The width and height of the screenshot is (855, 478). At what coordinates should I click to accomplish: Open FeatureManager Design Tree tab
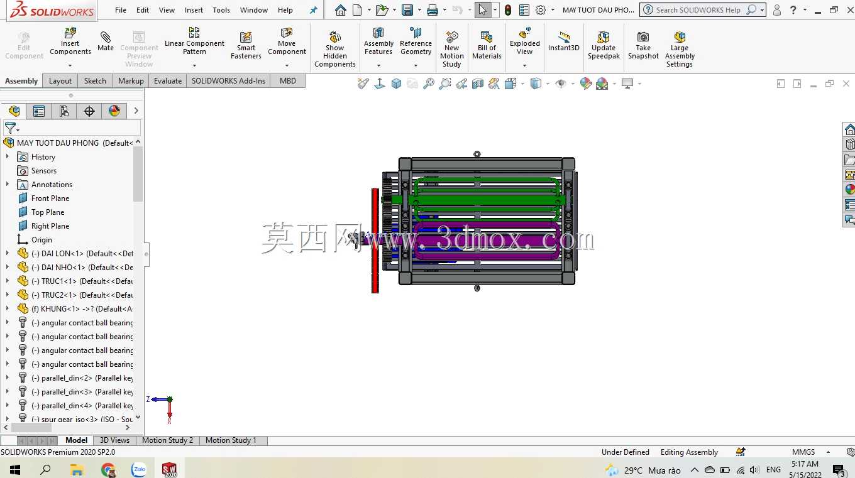point(14,111)
